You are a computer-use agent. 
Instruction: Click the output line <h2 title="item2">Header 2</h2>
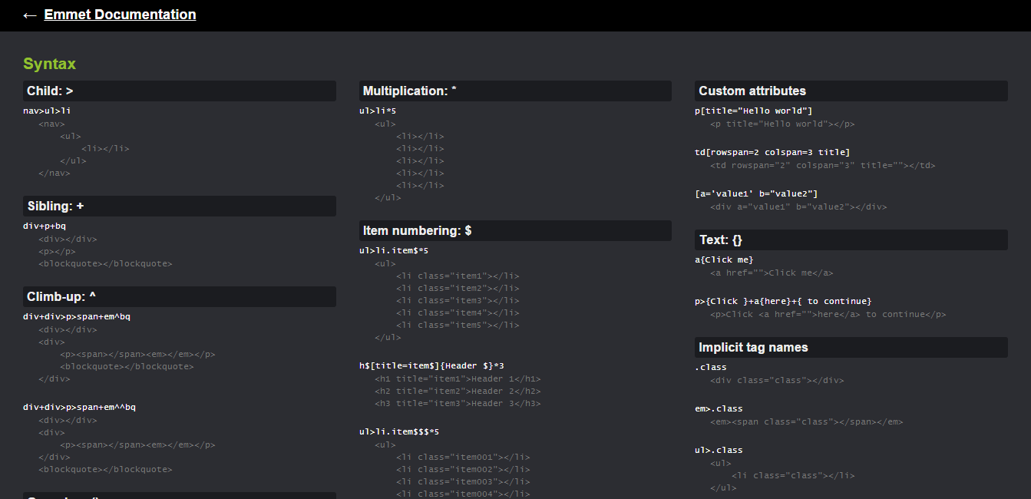[x=458, y=391]
